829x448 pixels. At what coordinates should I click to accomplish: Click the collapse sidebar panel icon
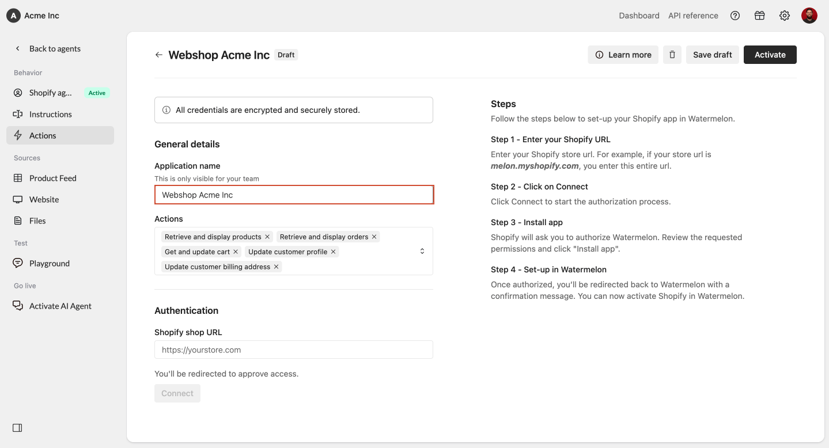click(17, 428)
